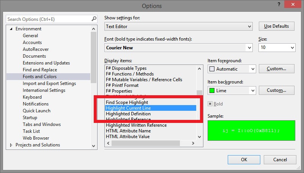Image resolution: width=304 pixels, height=173 pixels.
Task: Select F# Disposable Types item
Action: (151, 68)
